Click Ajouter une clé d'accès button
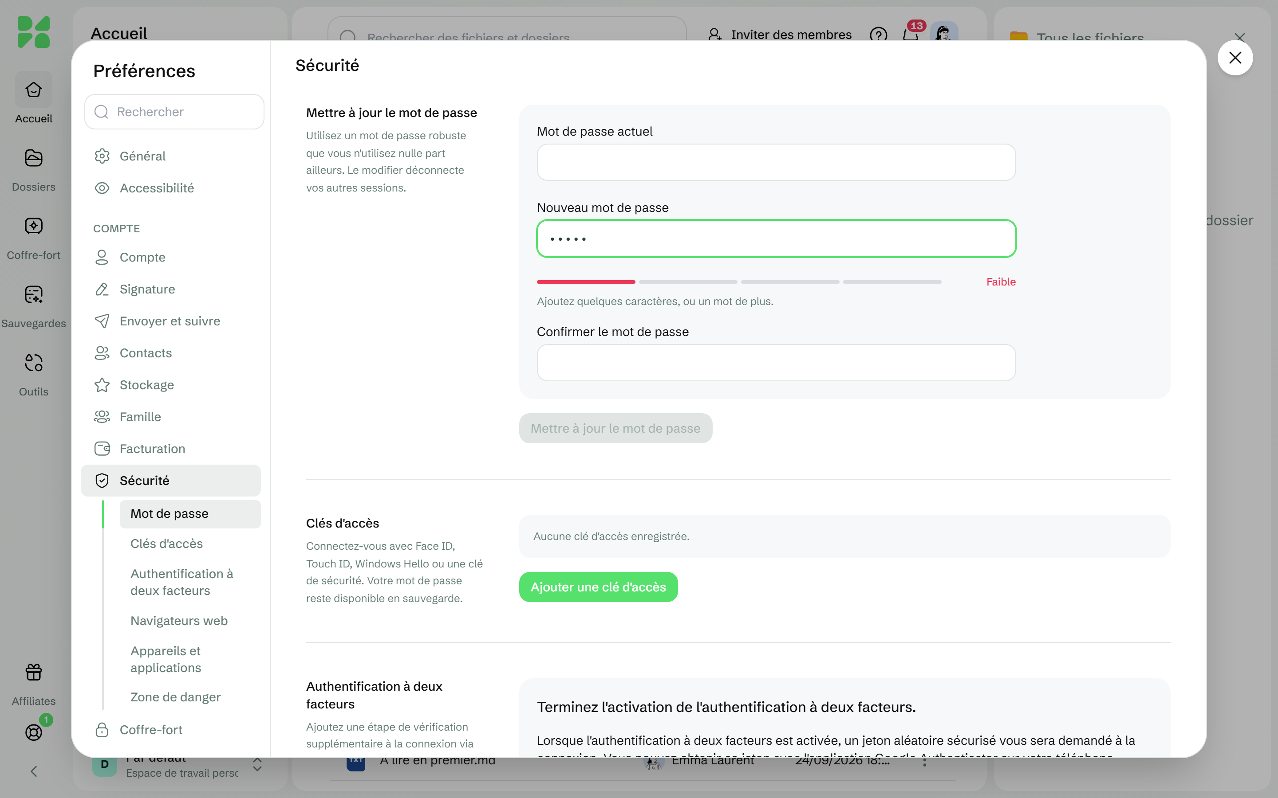Image resolution: width=1278 pixels, height=798 pixels. click(x=598, y=587)
